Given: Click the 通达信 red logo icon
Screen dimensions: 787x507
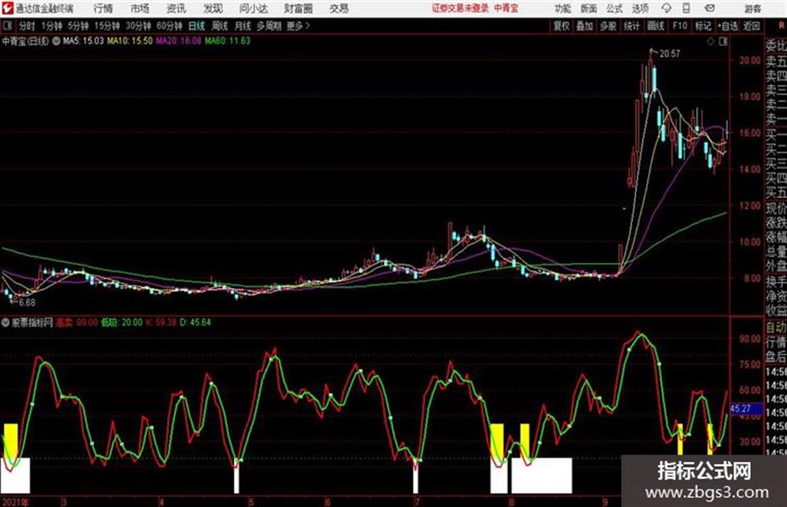Looking at the screenshot, I should (x=7, y=8).
